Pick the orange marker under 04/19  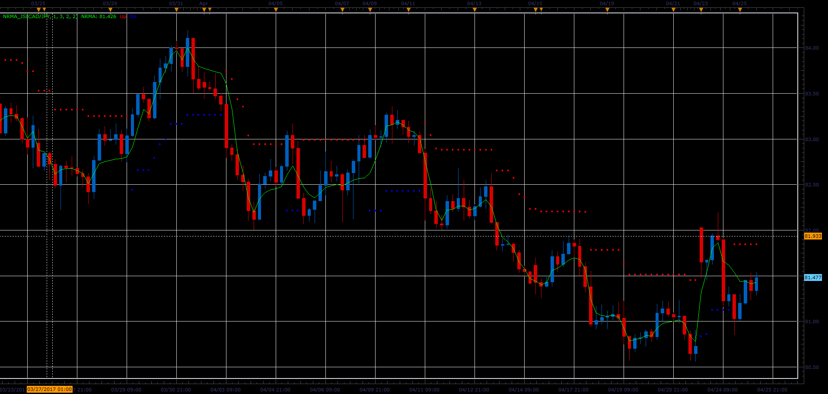[607, 9]
